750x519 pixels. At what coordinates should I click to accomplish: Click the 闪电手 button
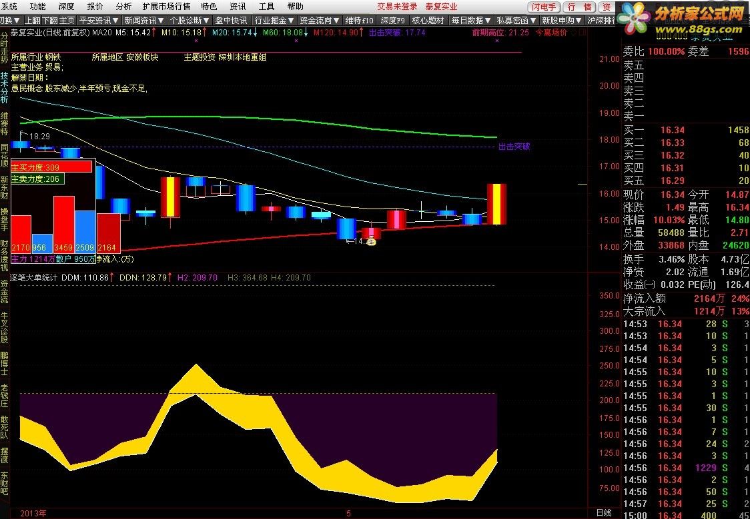[x=544, y=7]
